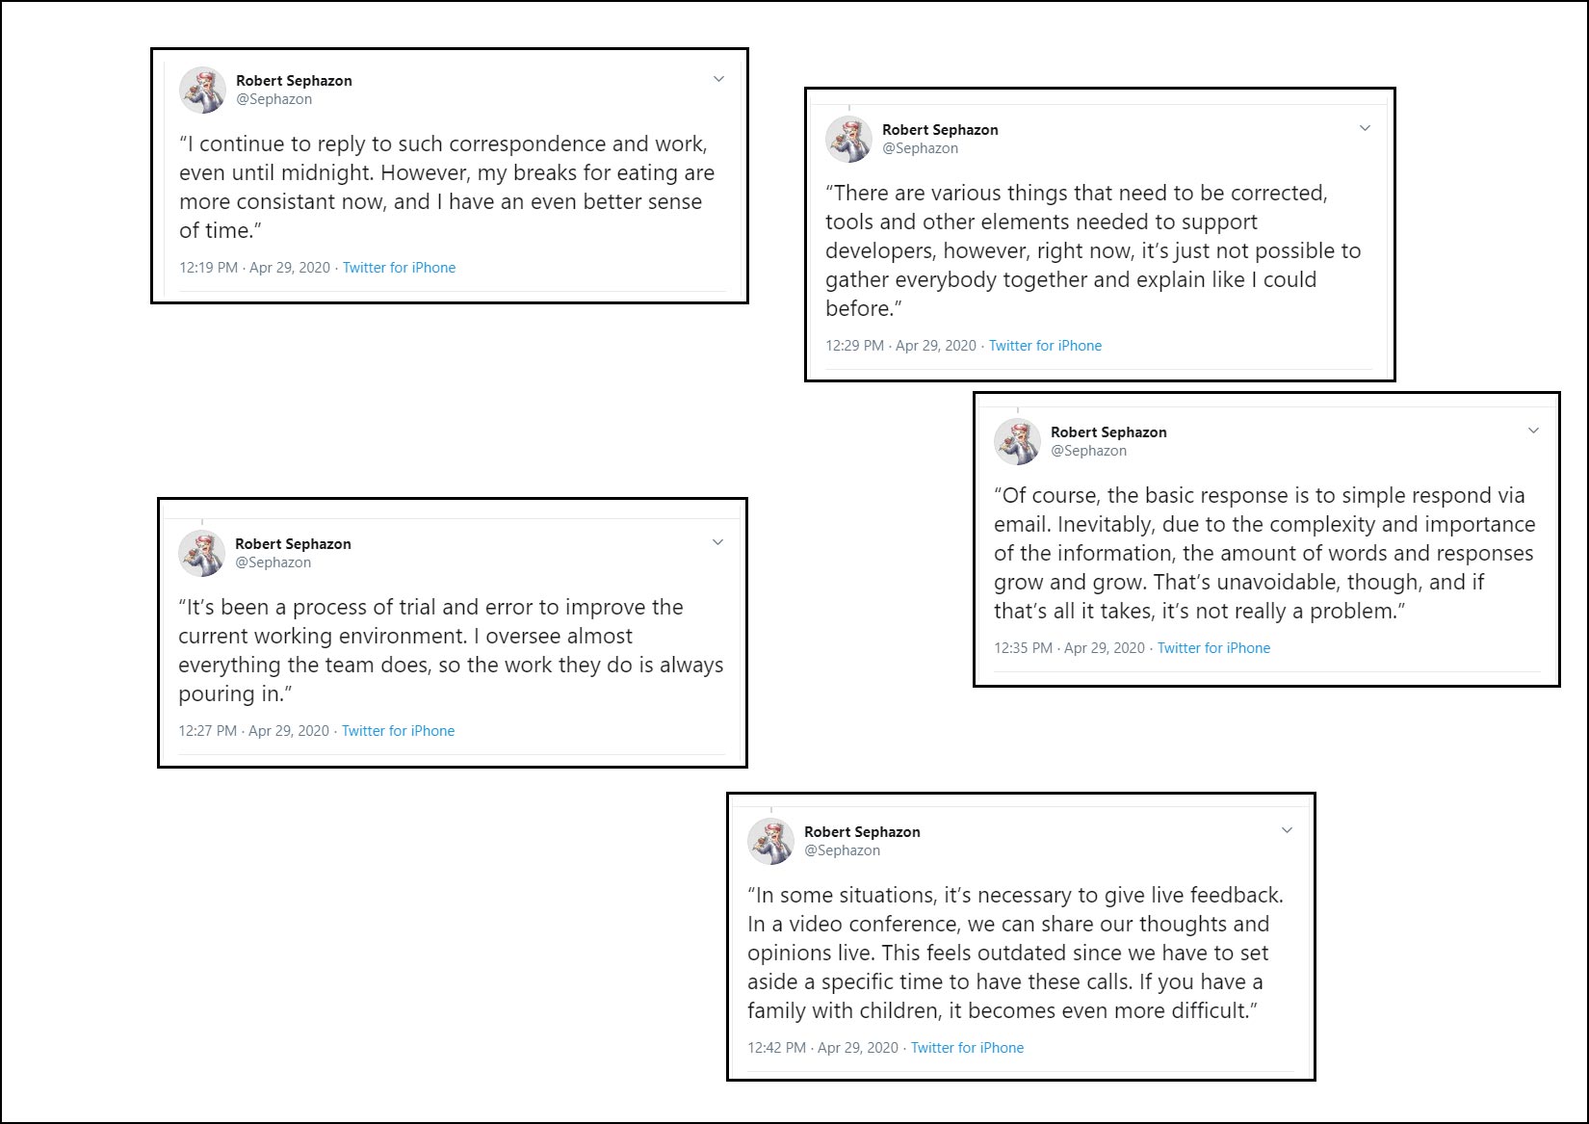Image resolution: width=1589 pixels, height=1124 pixels.
Task: Click the avatar on the 12:35 PM tweet
Action: pyautogui.click(x=1017, y=442)
